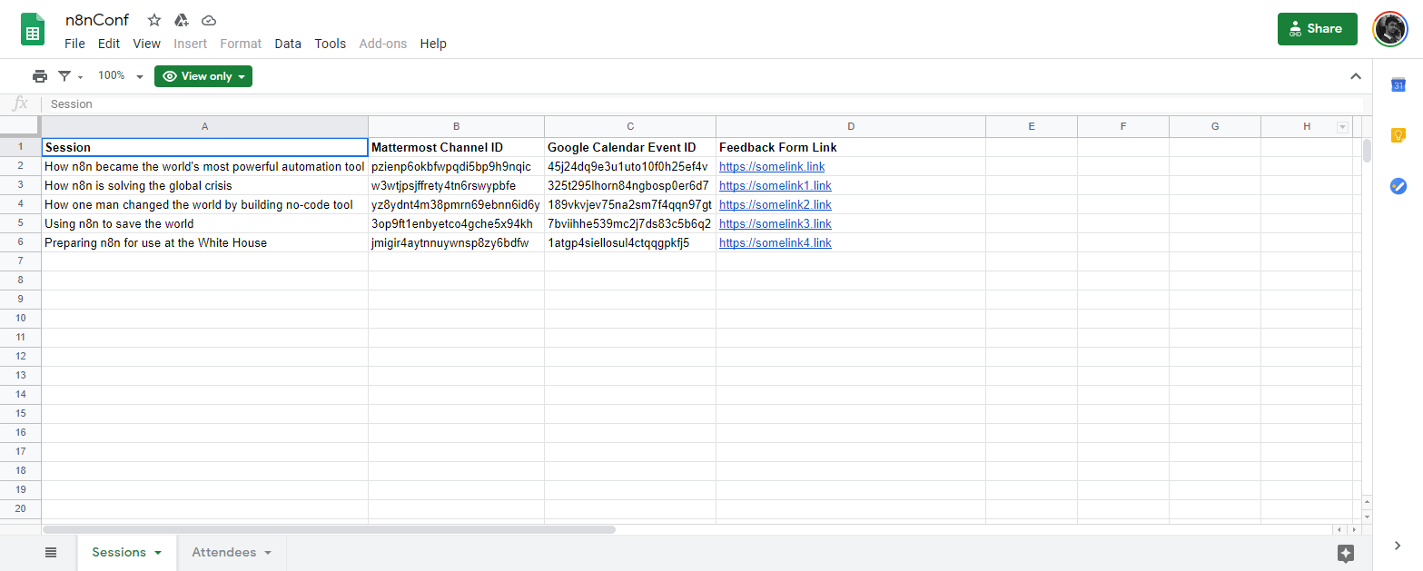Open the Edit menu
Screen dimensions: 1423x571
point(109,44)
